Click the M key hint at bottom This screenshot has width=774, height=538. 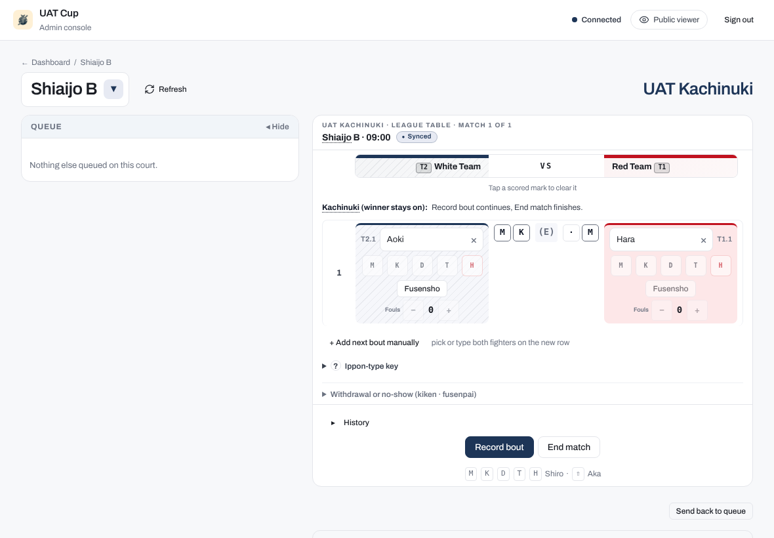[x=471, y=474]
